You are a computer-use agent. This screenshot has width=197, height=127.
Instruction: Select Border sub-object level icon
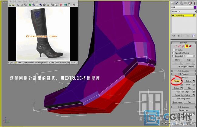click(x=183, y=46)
